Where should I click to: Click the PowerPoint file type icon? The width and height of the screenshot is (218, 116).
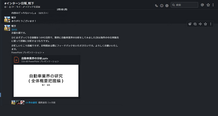pyautogui.click(x=16, y=60)
